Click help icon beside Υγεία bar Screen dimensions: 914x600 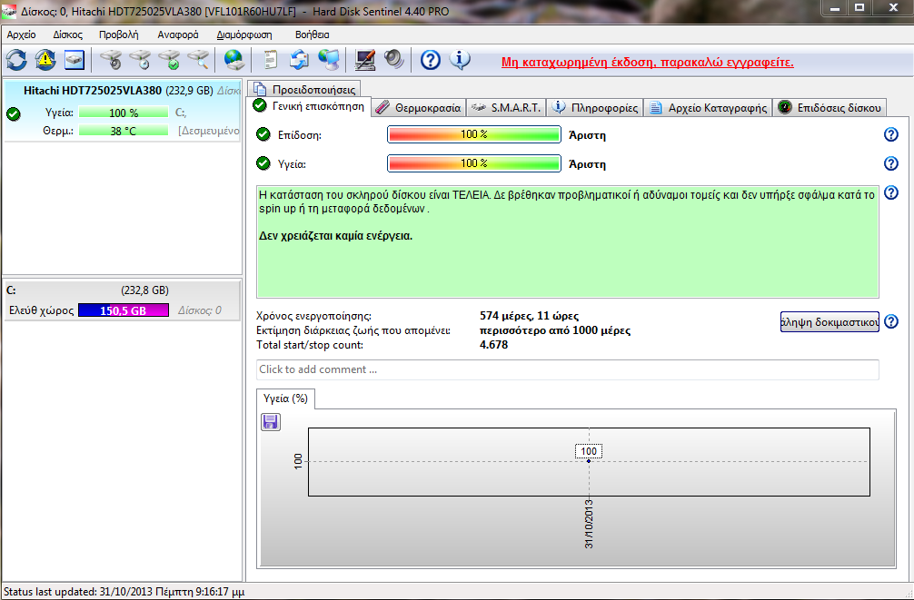click(891, 163)
